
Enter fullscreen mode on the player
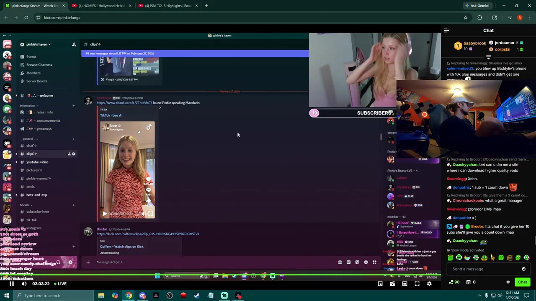417,284
